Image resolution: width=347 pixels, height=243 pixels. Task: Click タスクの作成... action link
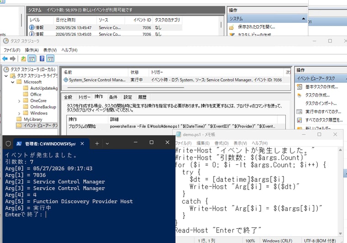(x=317, y=95)
